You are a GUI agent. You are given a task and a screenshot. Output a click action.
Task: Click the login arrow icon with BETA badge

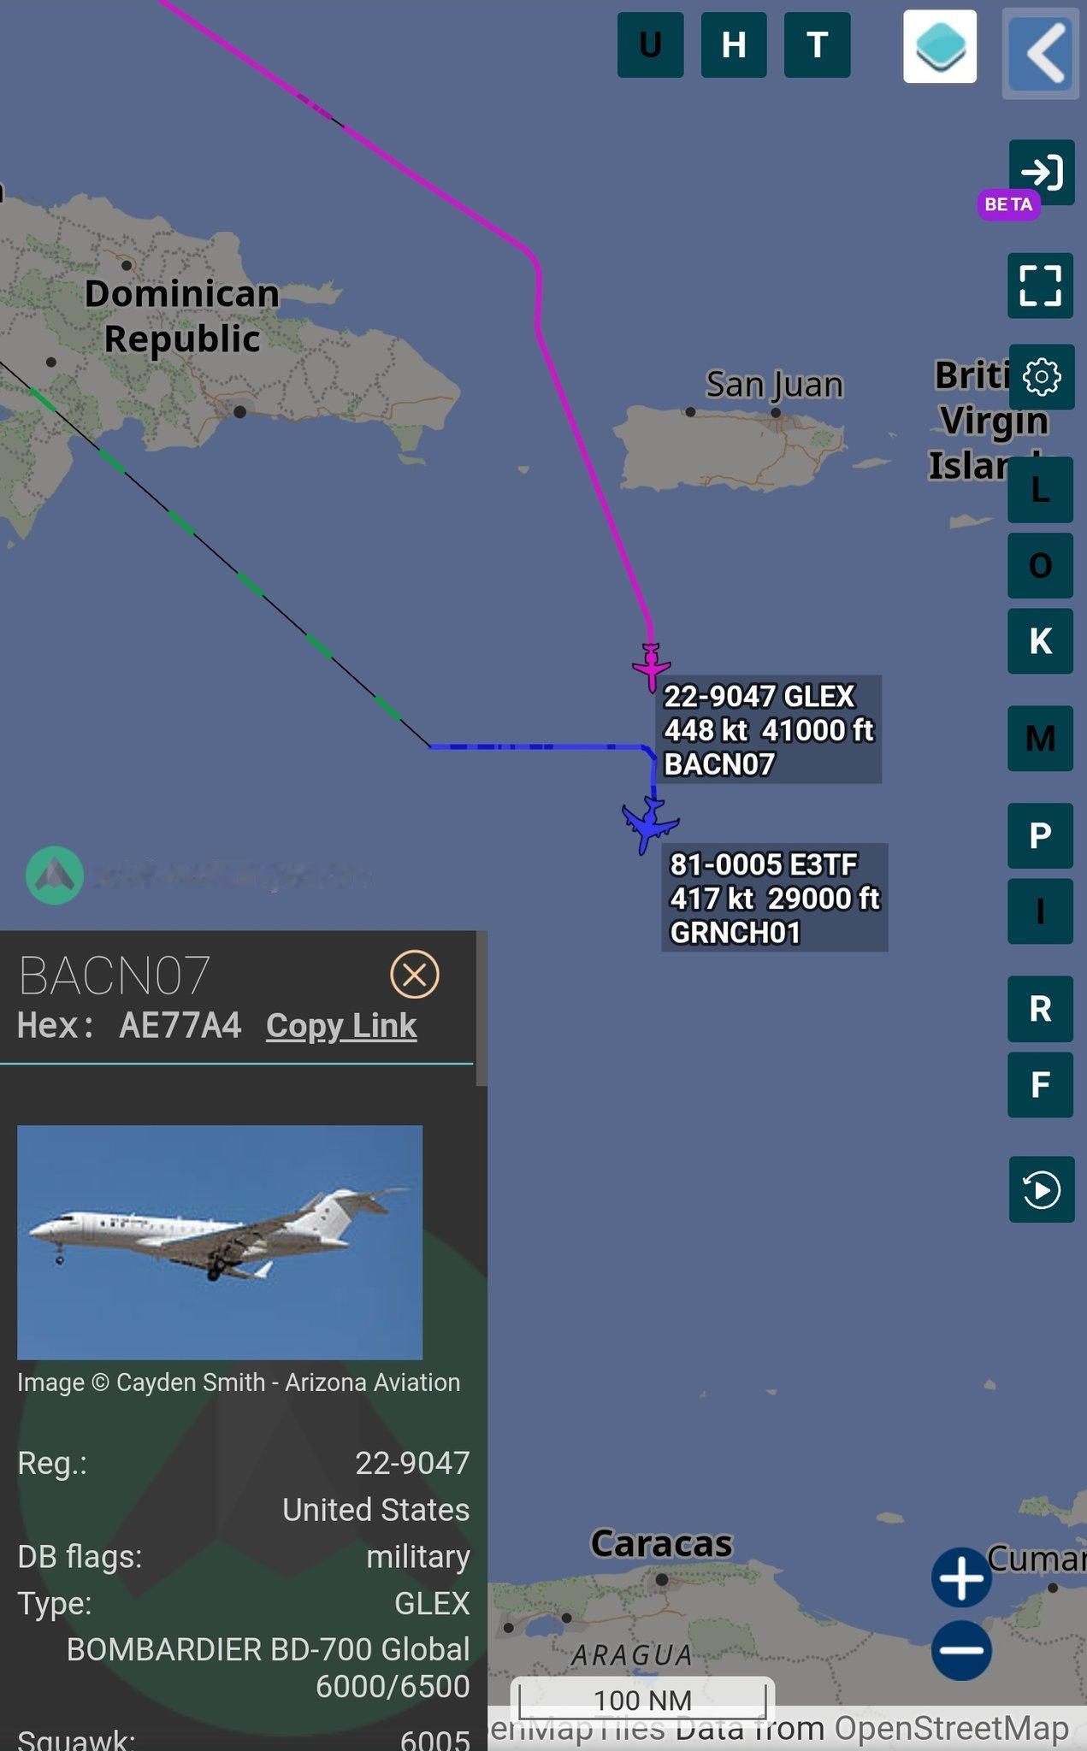pyautogui.click(x=1041, y=172)
